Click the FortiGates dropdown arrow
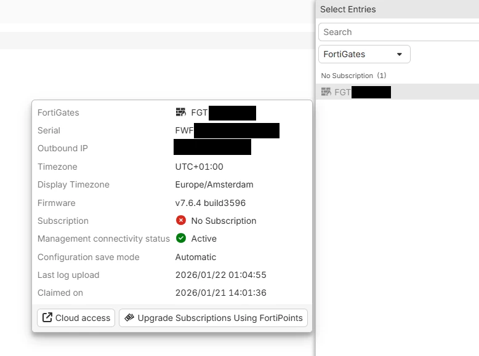Image resolution: width=479 pixels, height=356 pixels. 399,54
